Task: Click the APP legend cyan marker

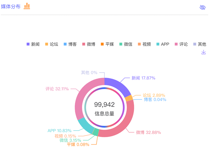Action: (x=158, y=44)
